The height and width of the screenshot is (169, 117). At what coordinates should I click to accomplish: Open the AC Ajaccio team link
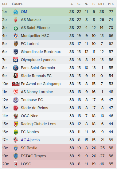pos(30,140)
